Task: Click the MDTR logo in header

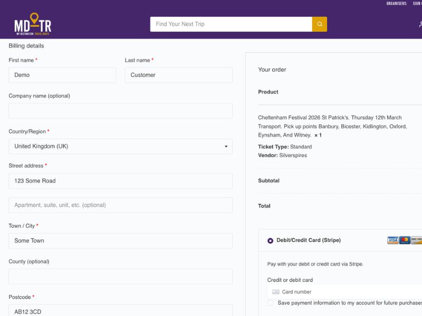Action: click(x=33, y=24)
